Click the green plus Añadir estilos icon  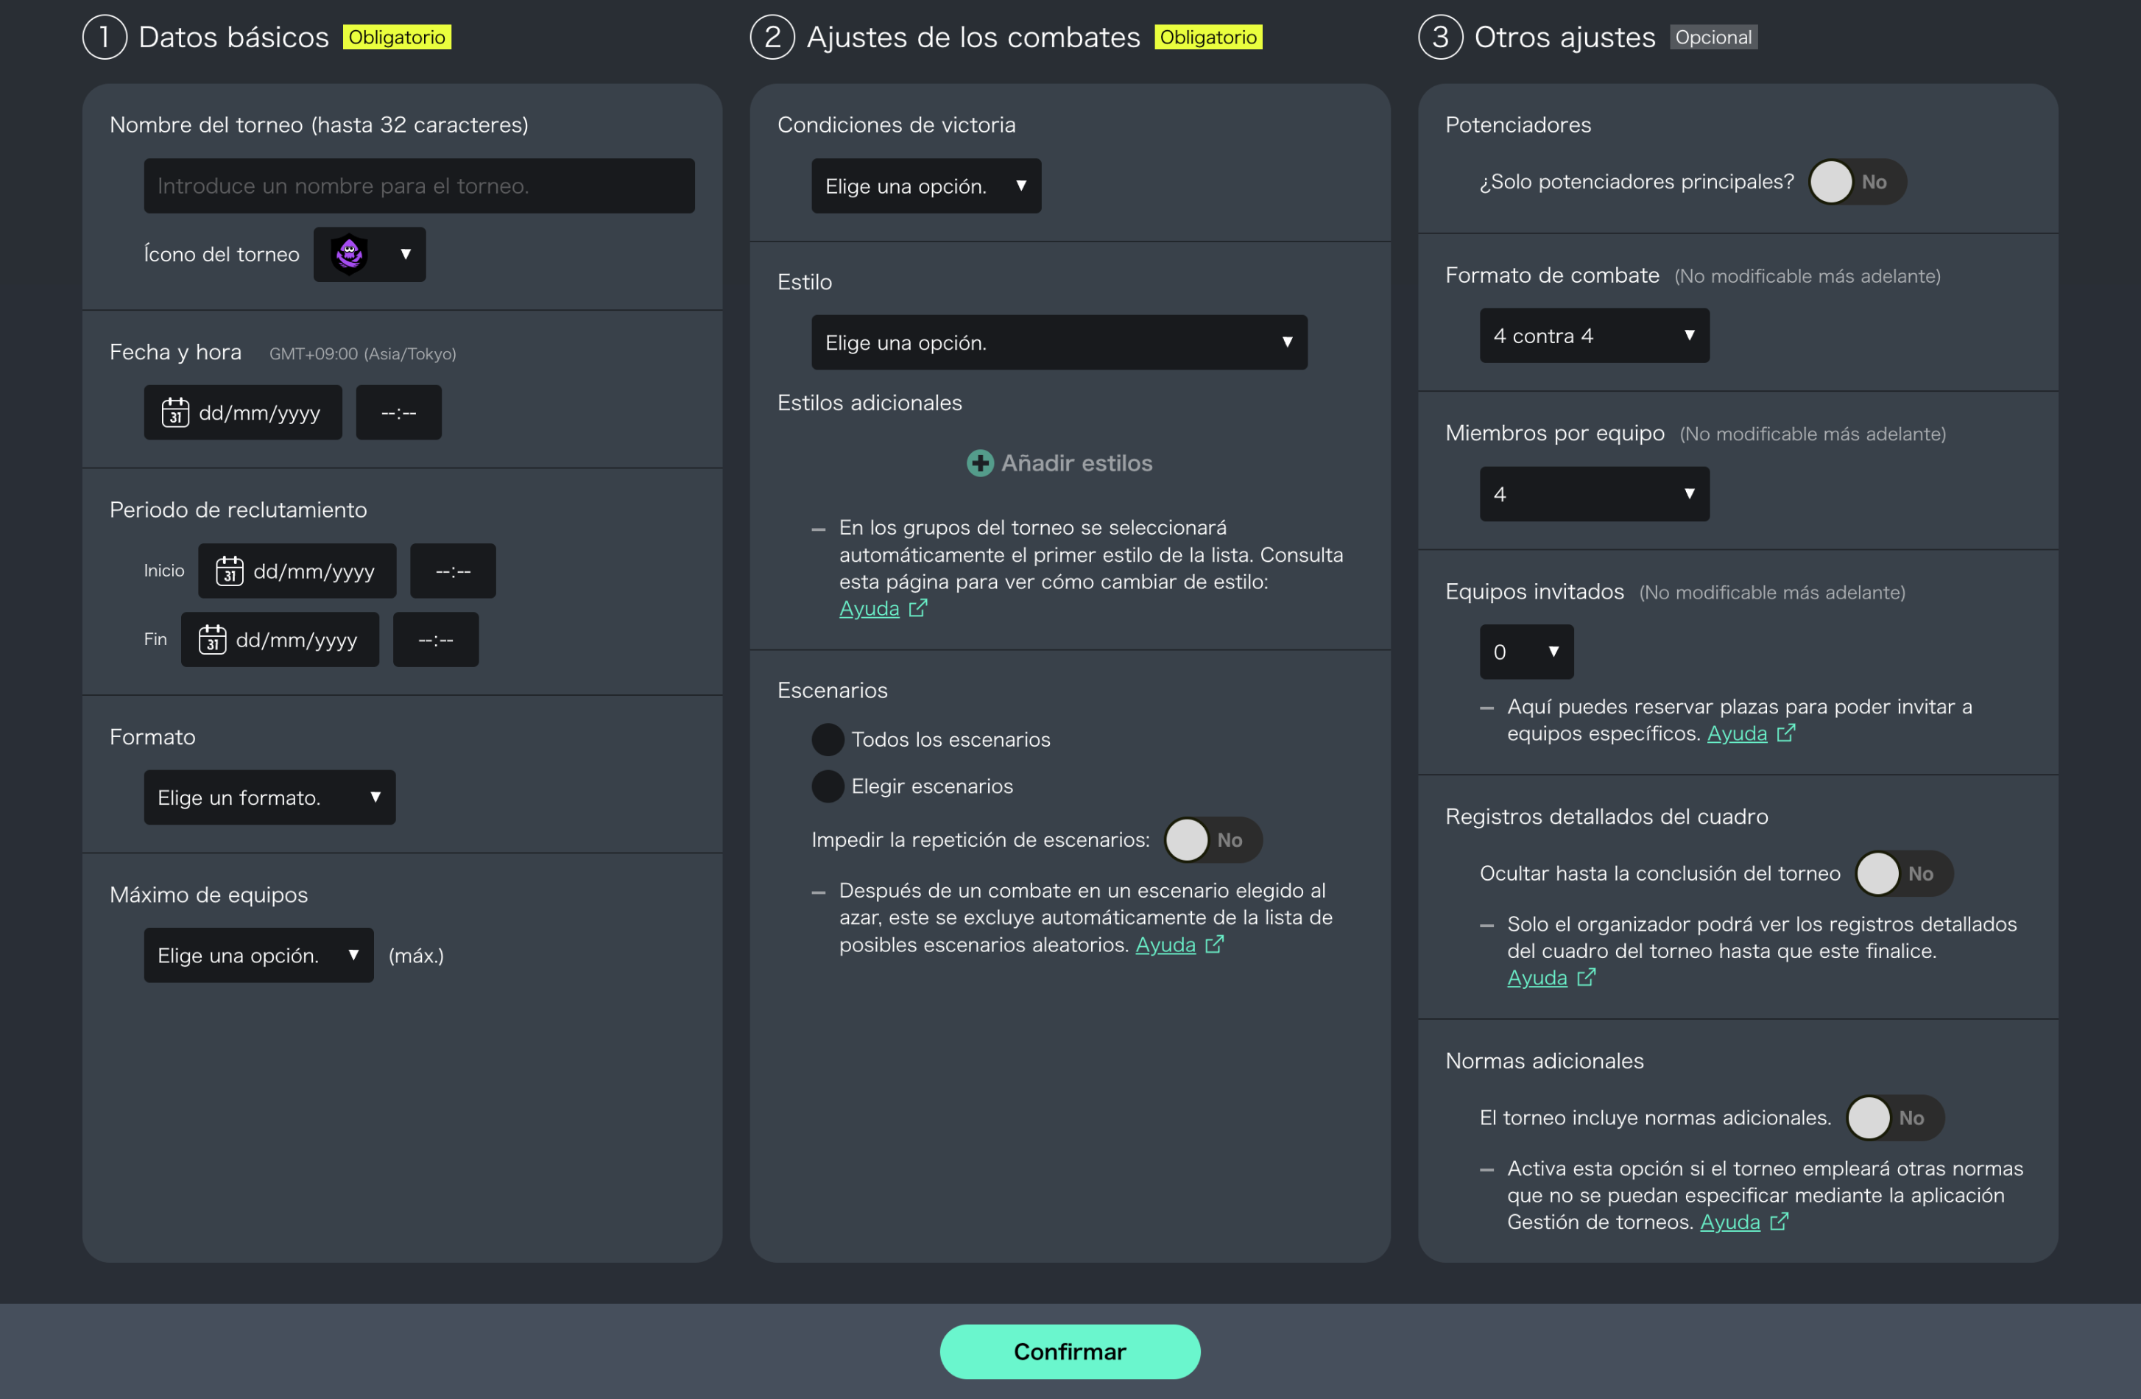point(980,463)
